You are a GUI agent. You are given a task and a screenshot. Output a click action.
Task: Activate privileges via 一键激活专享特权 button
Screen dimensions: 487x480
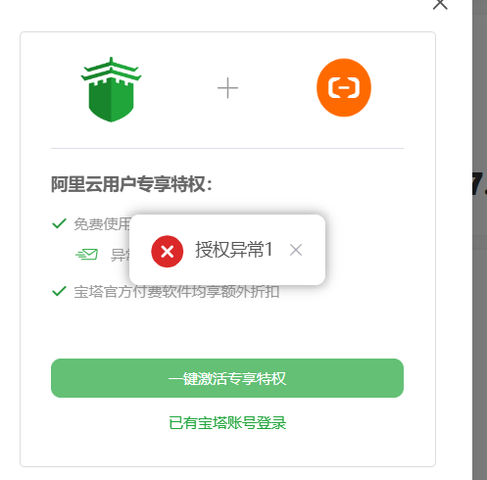pyautogui.click(x=227, y=378)
